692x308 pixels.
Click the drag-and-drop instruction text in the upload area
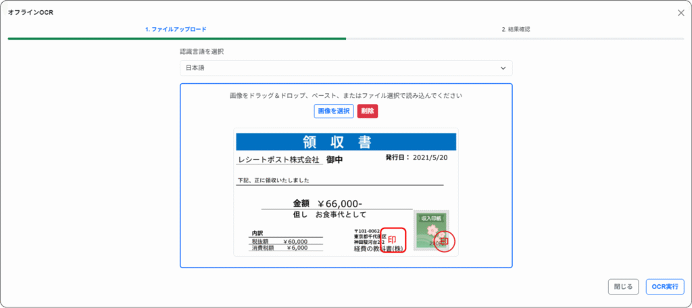click(345, 96)
